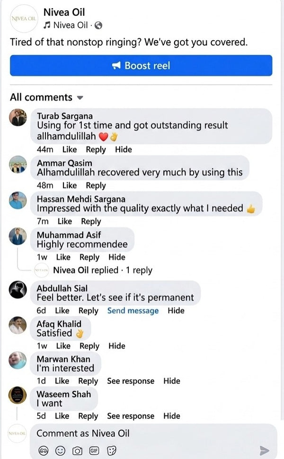See response under Waseem Shah's comment
This screenshot has width=284, height=459.
coord(131,416)
